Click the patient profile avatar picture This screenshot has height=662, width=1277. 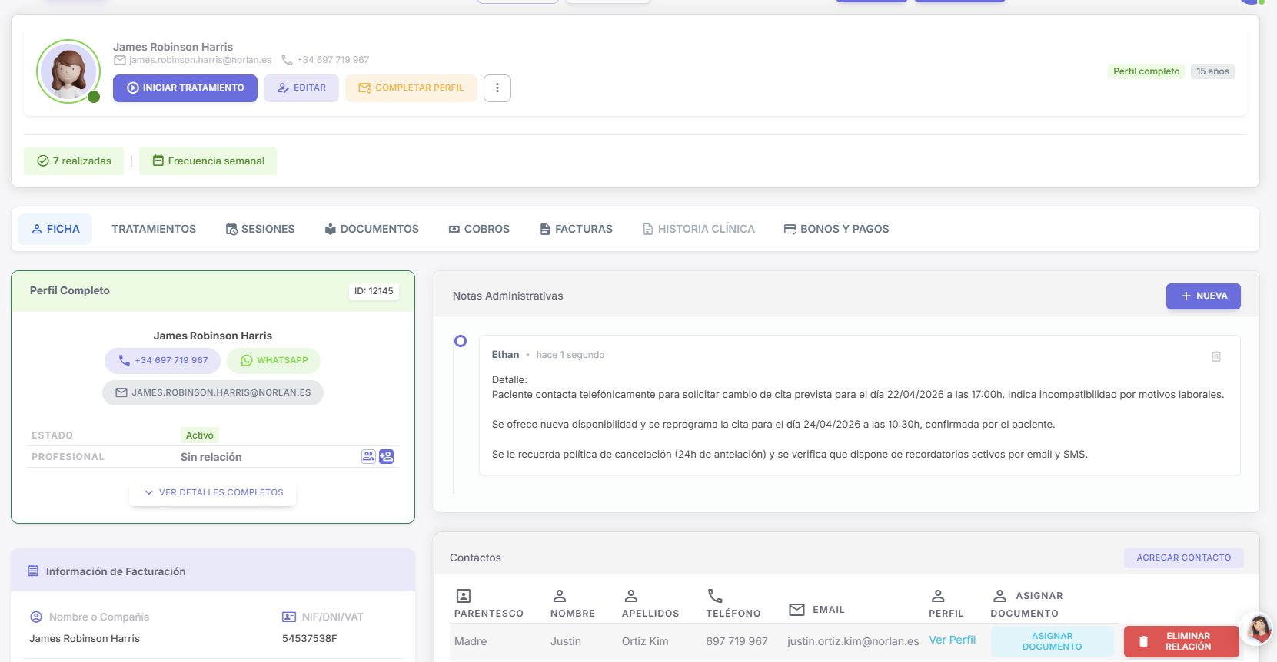click(x=68, y=71)
